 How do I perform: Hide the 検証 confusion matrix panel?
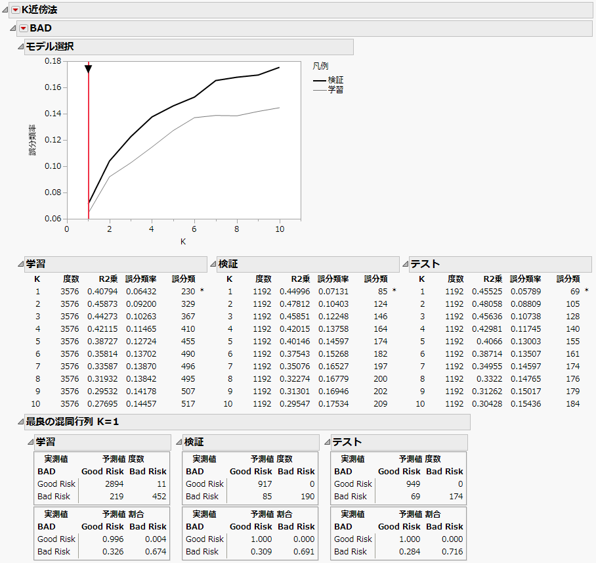[x=179, y=442]
